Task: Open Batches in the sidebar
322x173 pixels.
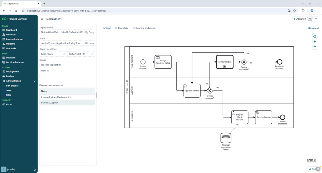Action: pos(10,76)
